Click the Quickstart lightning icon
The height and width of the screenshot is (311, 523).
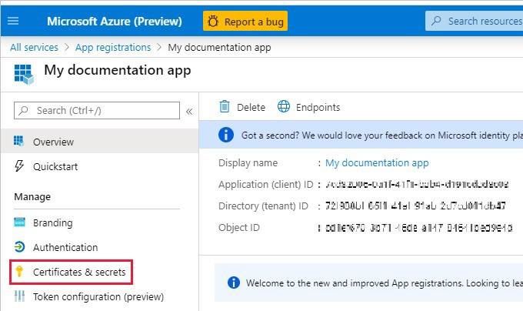(19, 166)
